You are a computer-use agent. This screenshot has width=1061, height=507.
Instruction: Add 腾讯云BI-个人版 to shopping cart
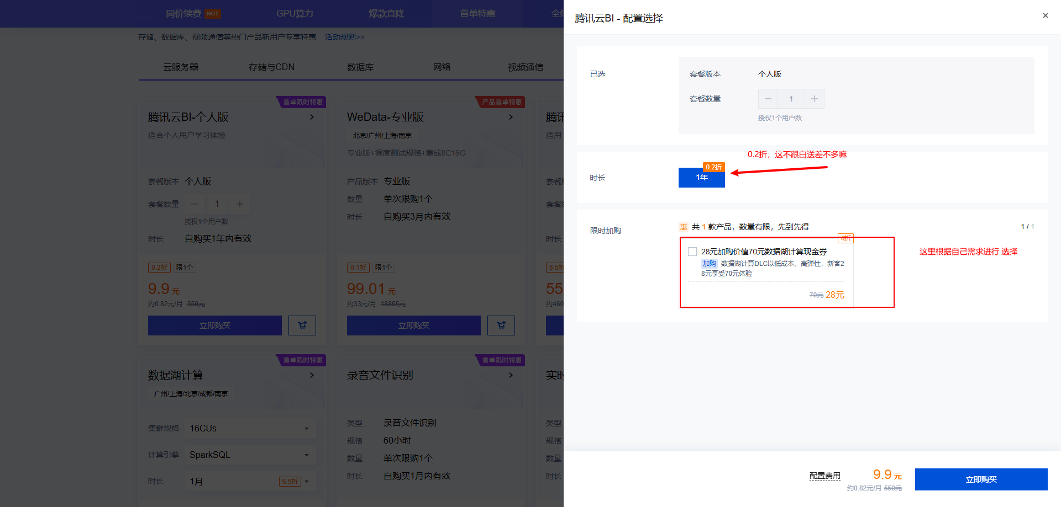pyautogui.click(x=302, y=325)
